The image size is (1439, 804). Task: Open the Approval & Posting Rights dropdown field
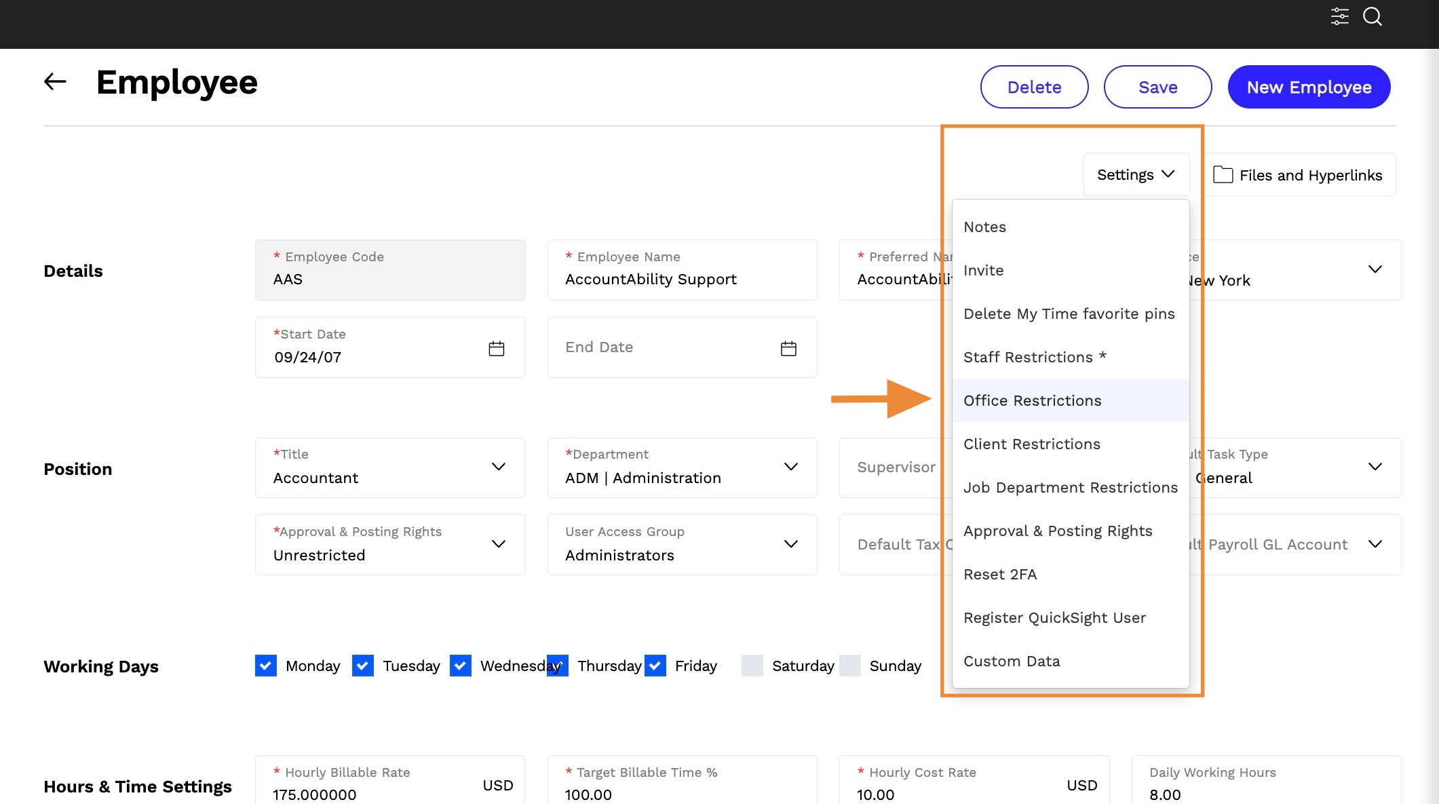[390, 545]
